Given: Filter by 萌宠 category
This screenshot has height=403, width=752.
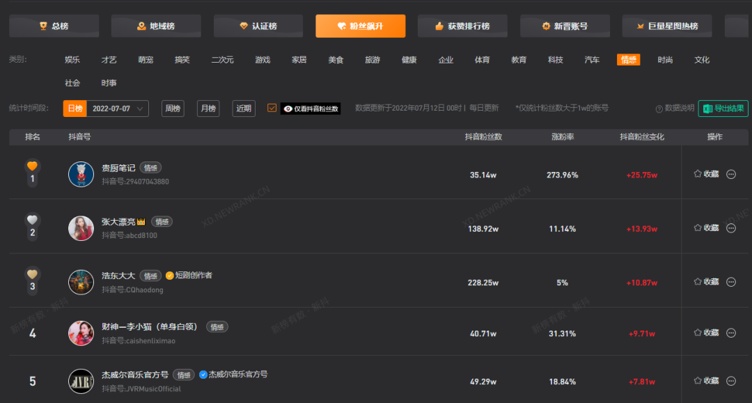Looking at the screenshot, I should coord(146,60).
